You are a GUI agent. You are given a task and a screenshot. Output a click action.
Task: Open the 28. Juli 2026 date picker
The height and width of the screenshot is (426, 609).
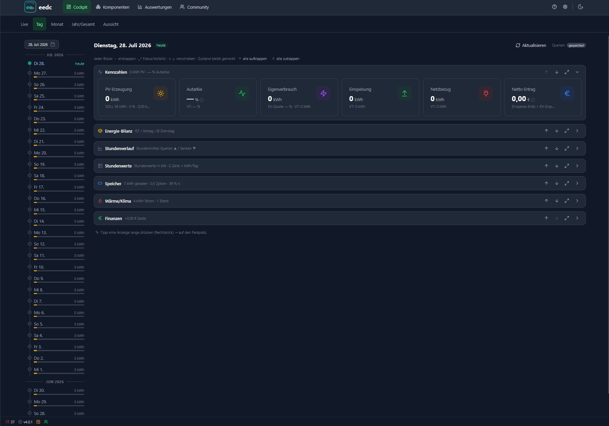[x=42, y=45]
